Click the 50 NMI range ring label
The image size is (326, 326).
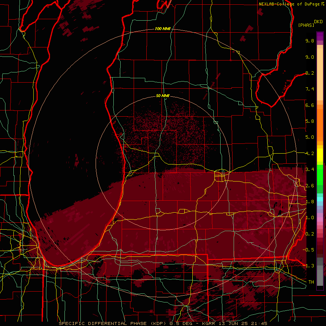[163, 96]
